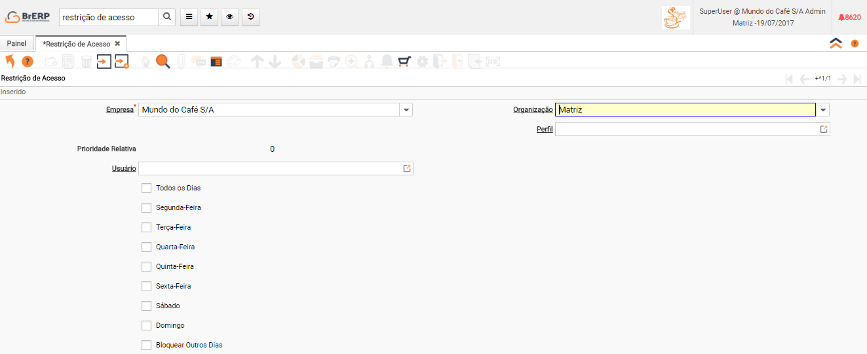Click the red notification bell counter
The image size is (867, 354).
click(x=849, y=18)
